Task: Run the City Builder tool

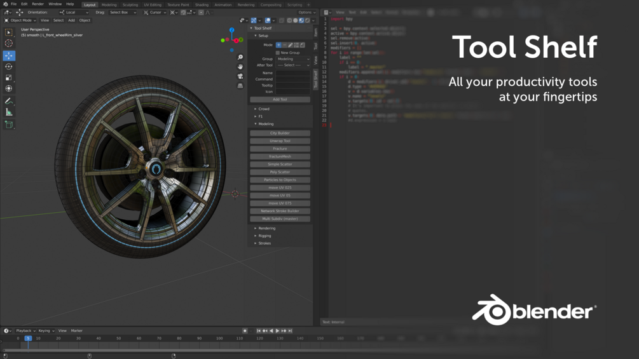Action: [280, 133]
